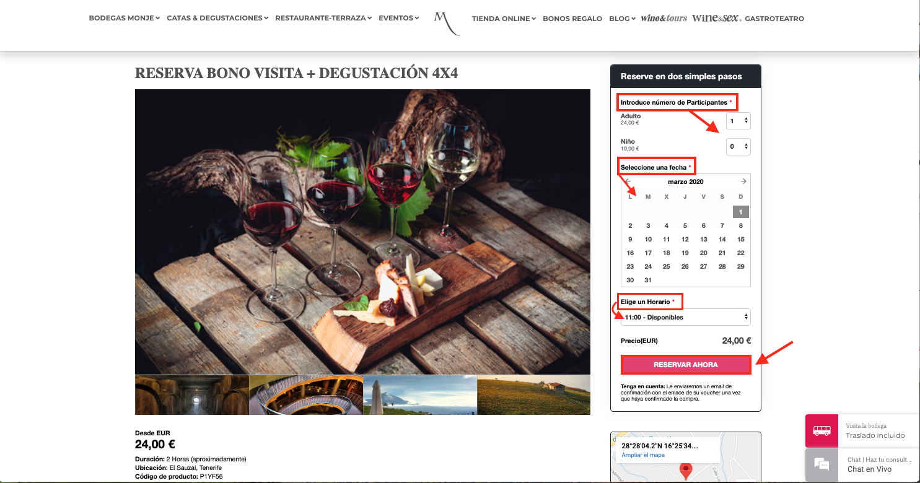Open the Adulto participants number selector
This screenshot has width=920, height=483.
coord(738,121)
